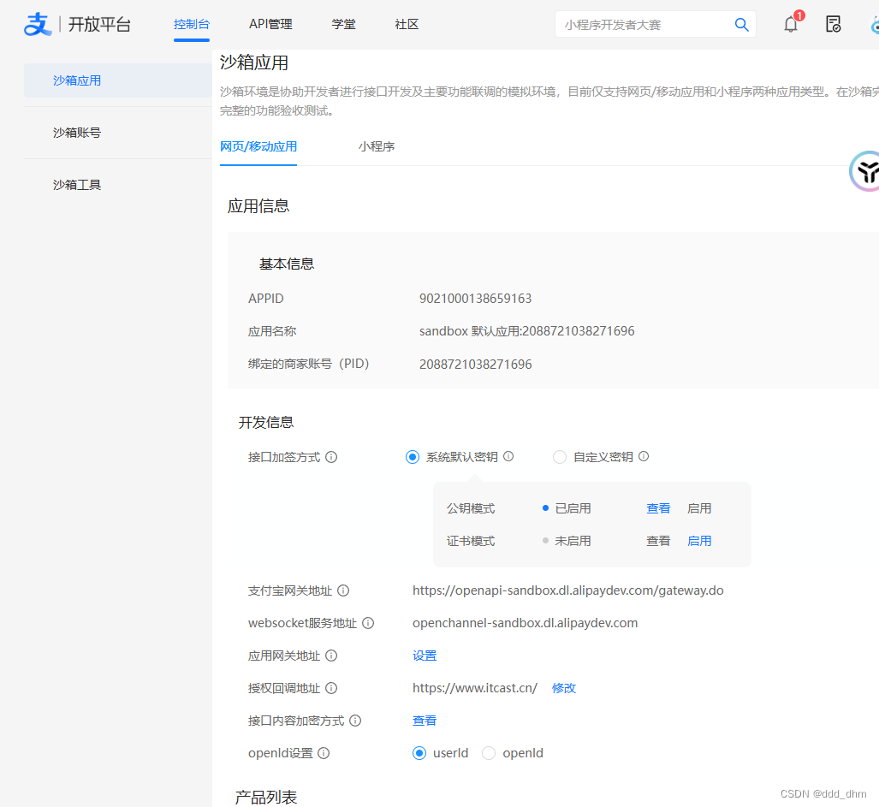Open the 沙箱账号 sidebar section

tap(77, 132)
